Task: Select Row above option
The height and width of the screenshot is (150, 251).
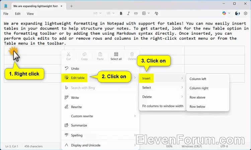Action: [208, 97]
